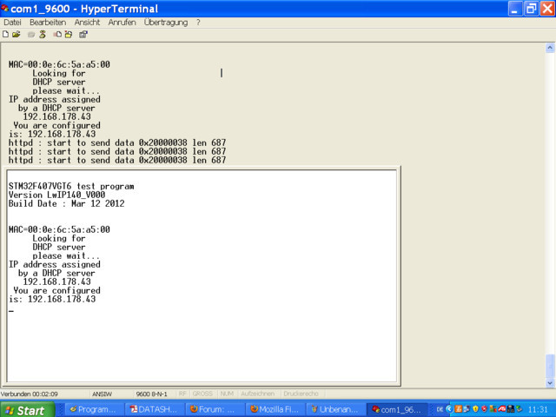Click the greyed-out Call (connect) phone icon
This screenshot has height=417, width=556.
point(31,35)
